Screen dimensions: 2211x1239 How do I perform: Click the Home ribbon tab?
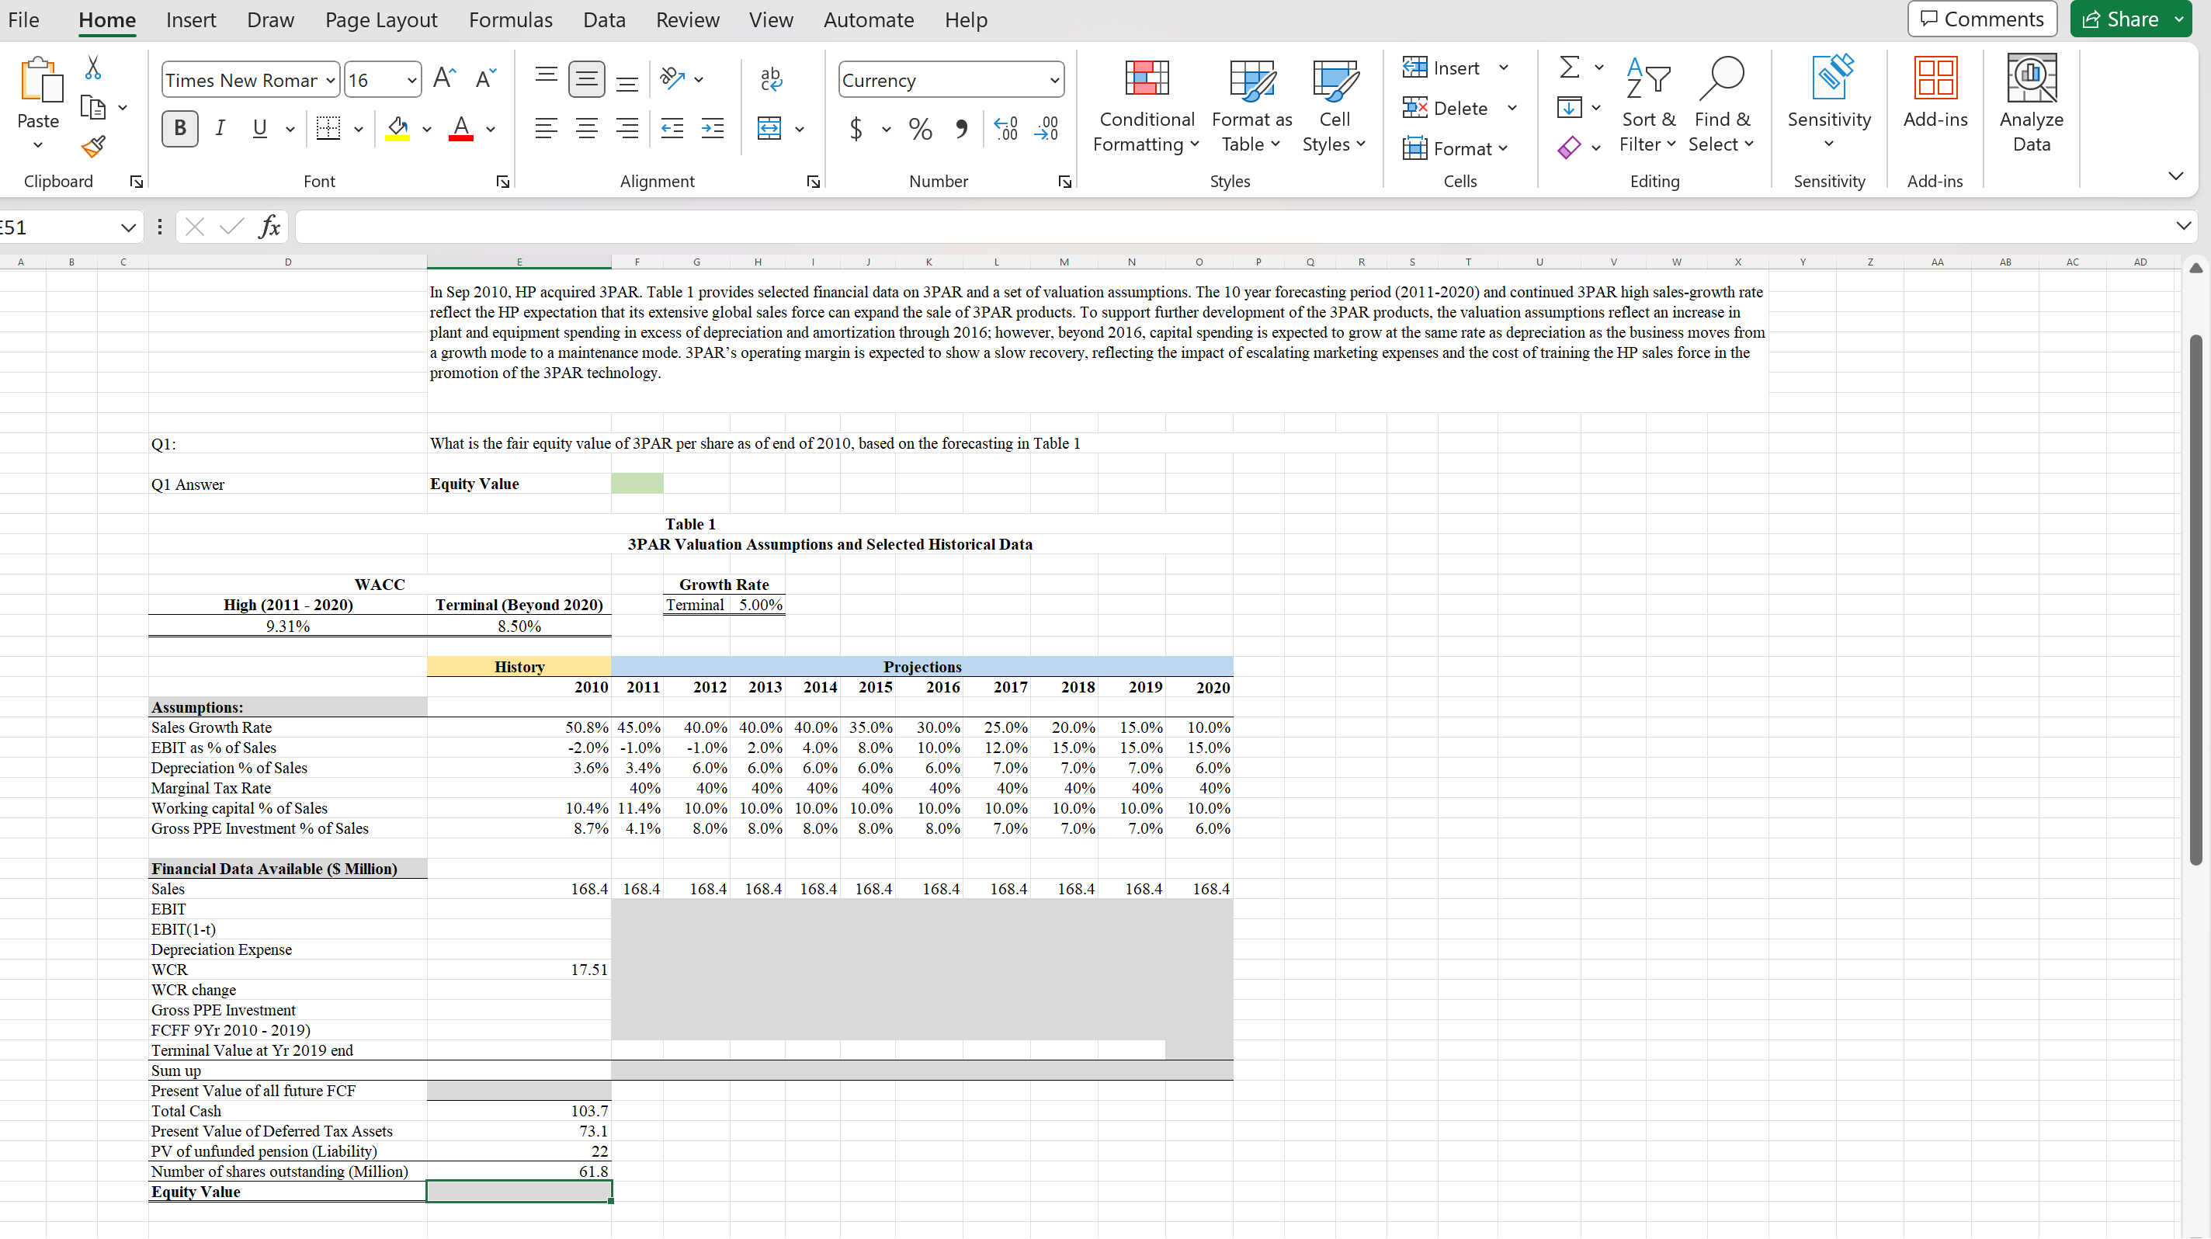click(105, 19)
